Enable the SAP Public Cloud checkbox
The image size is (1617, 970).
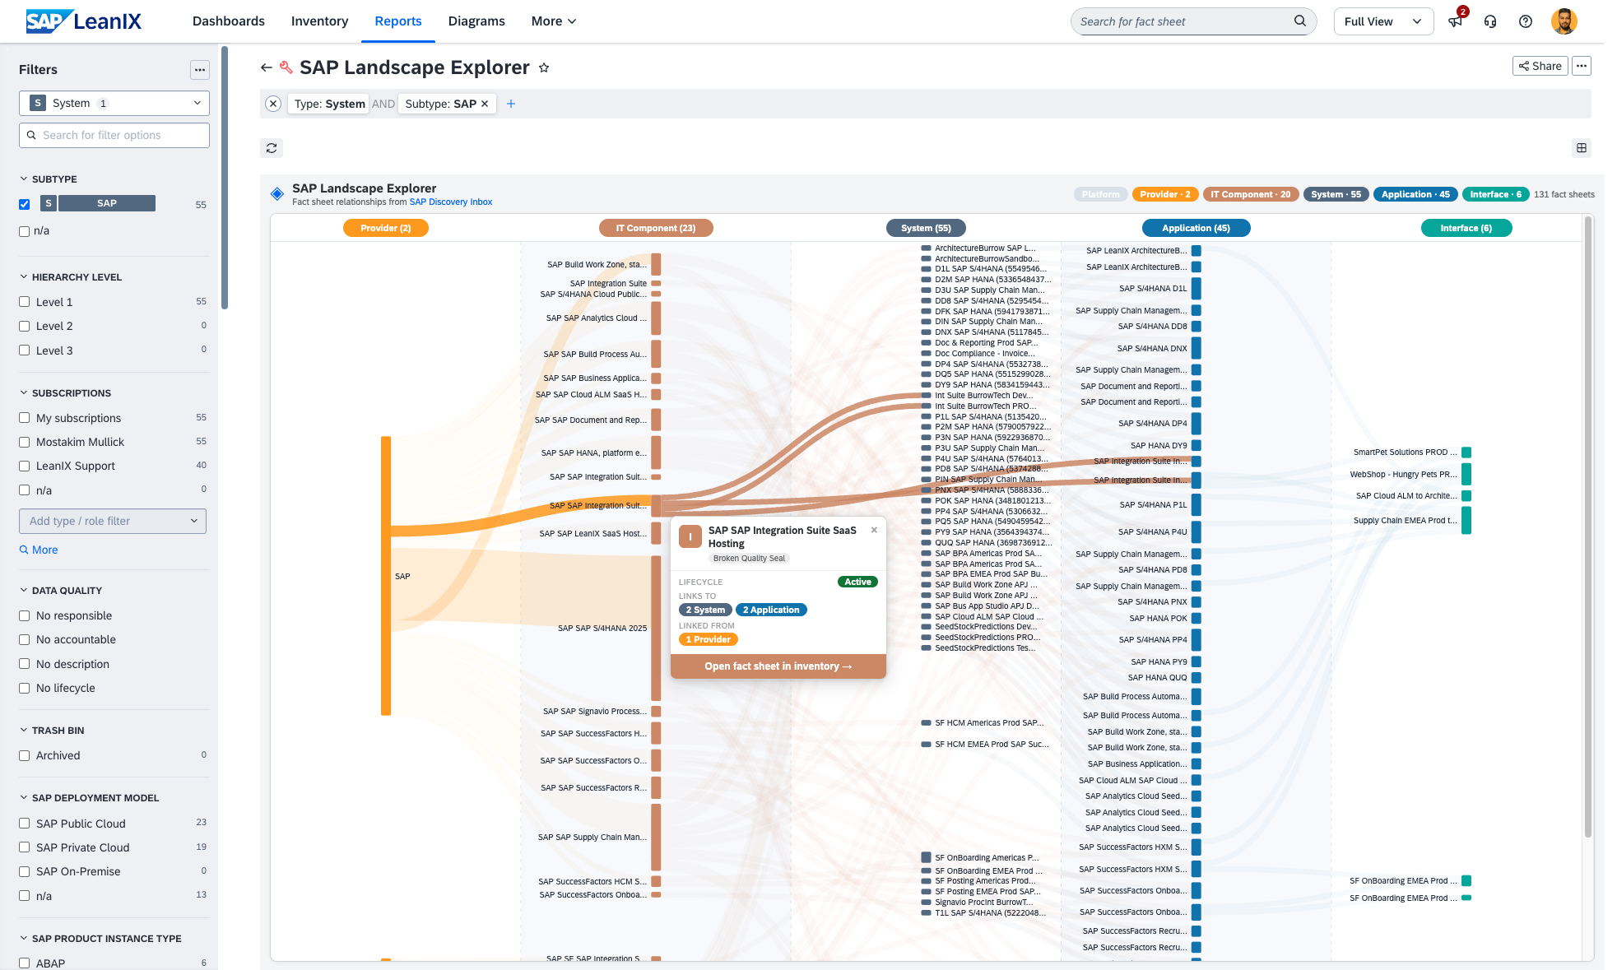(x=25, y=824)
